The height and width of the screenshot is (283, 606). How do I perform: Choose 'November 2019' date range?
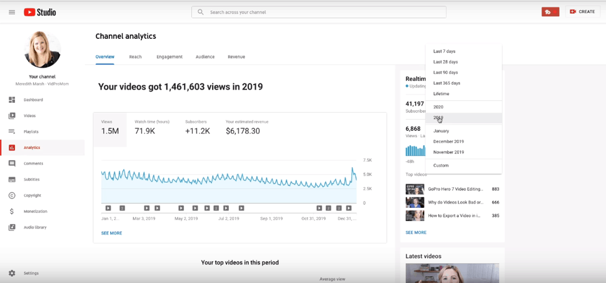coord(464,152)
